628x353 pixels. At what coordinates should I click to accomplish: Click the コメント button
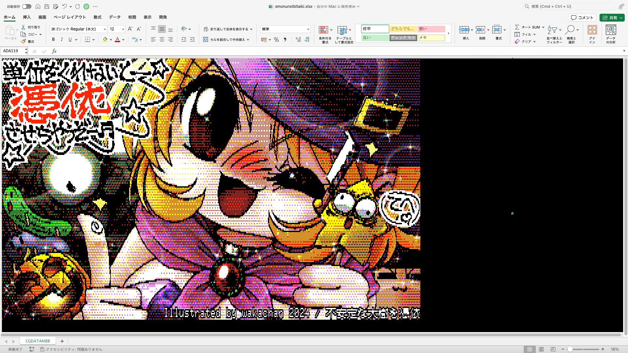[582, 18]
